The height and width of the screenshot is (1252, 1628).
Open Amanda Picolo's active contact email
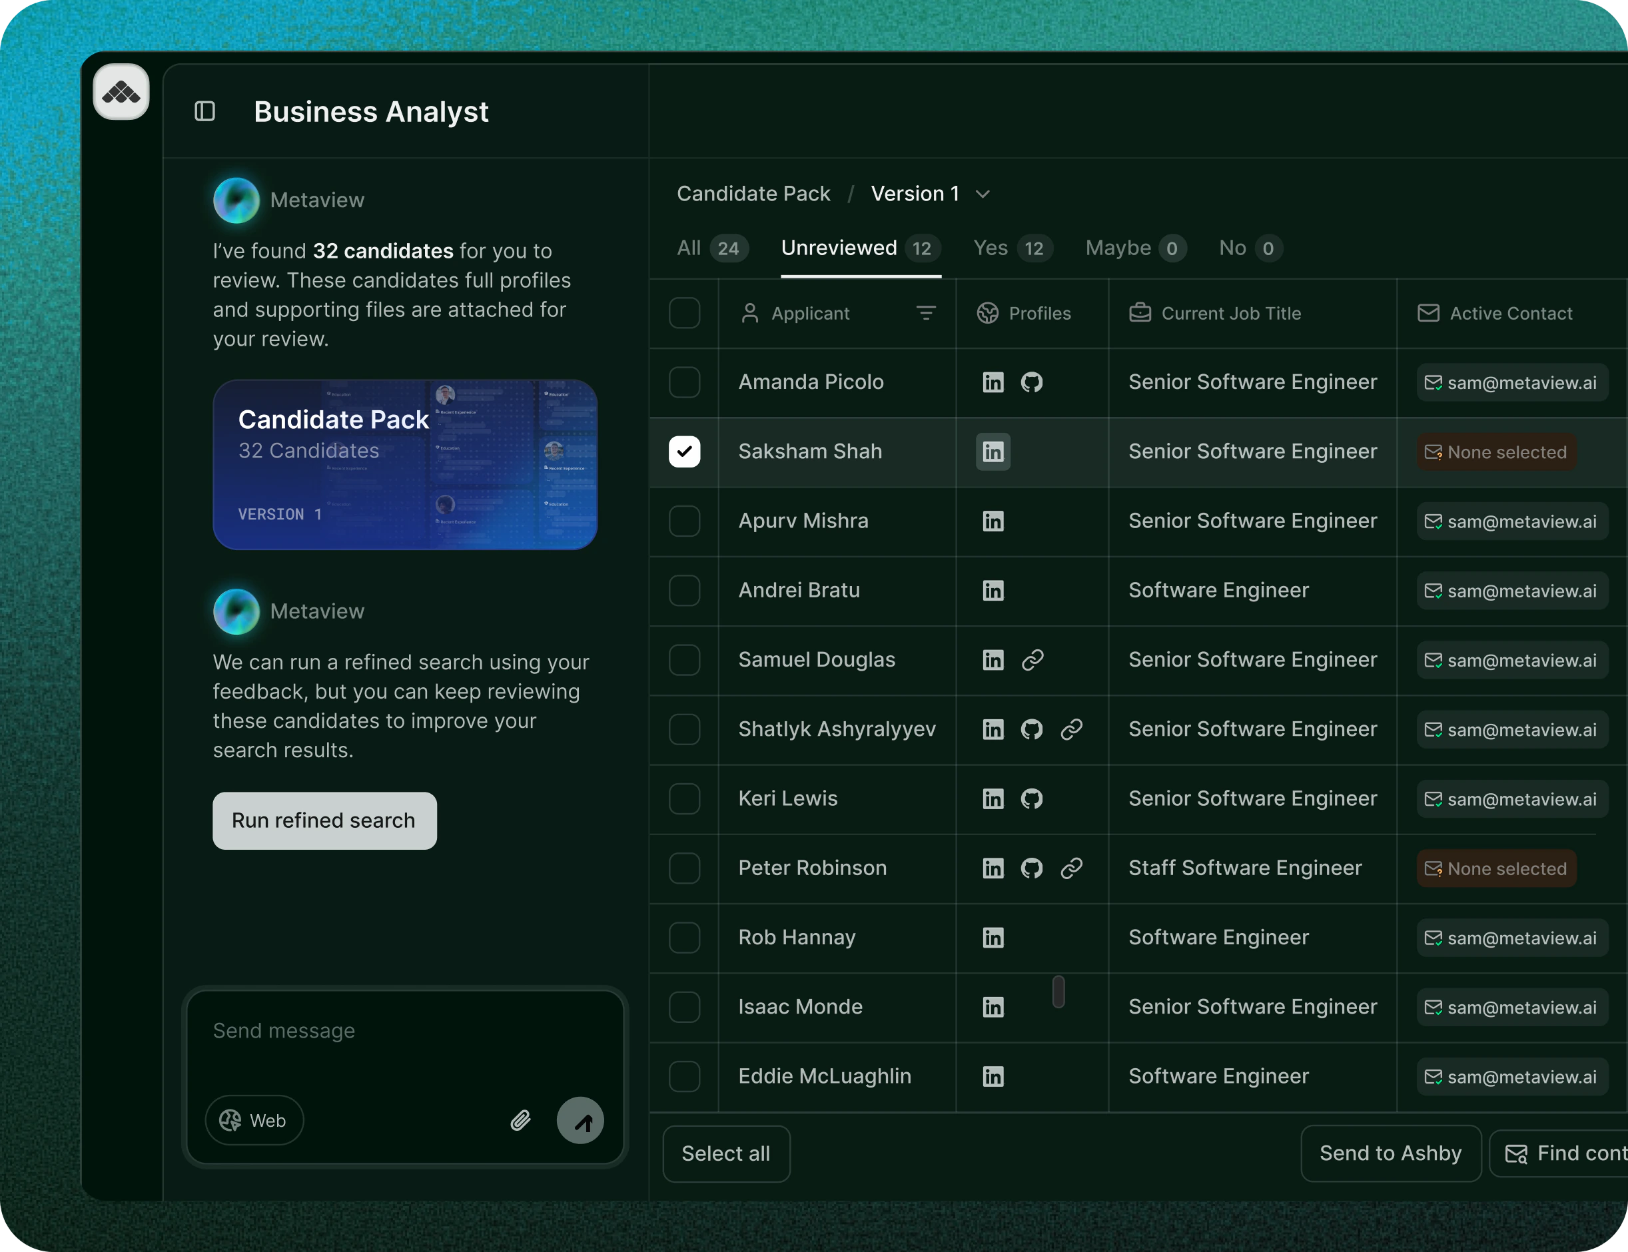[1511, 382]
